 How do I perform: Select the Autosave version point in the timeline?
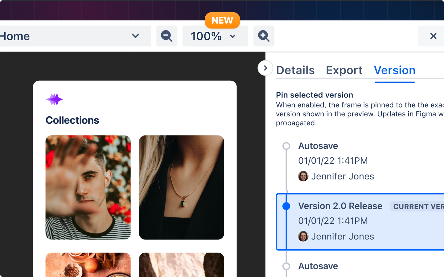pyautogui.click(x=286, y=146)
